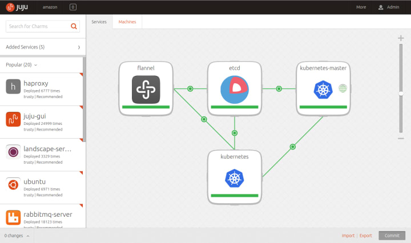
Task: Switch to the Machines tab
Action: [127, 22]
